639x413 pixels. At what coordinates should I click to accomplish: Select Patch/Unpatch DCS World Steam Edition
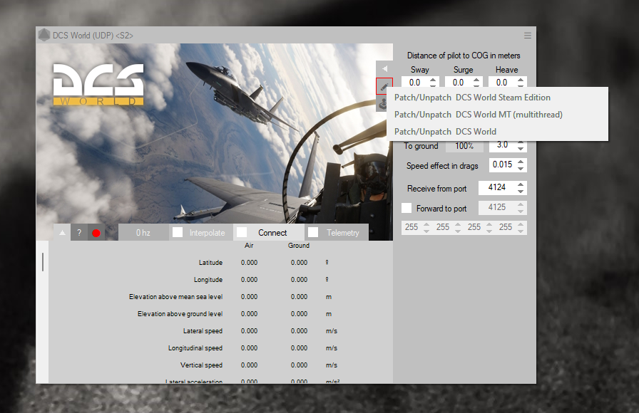[472, 98]
